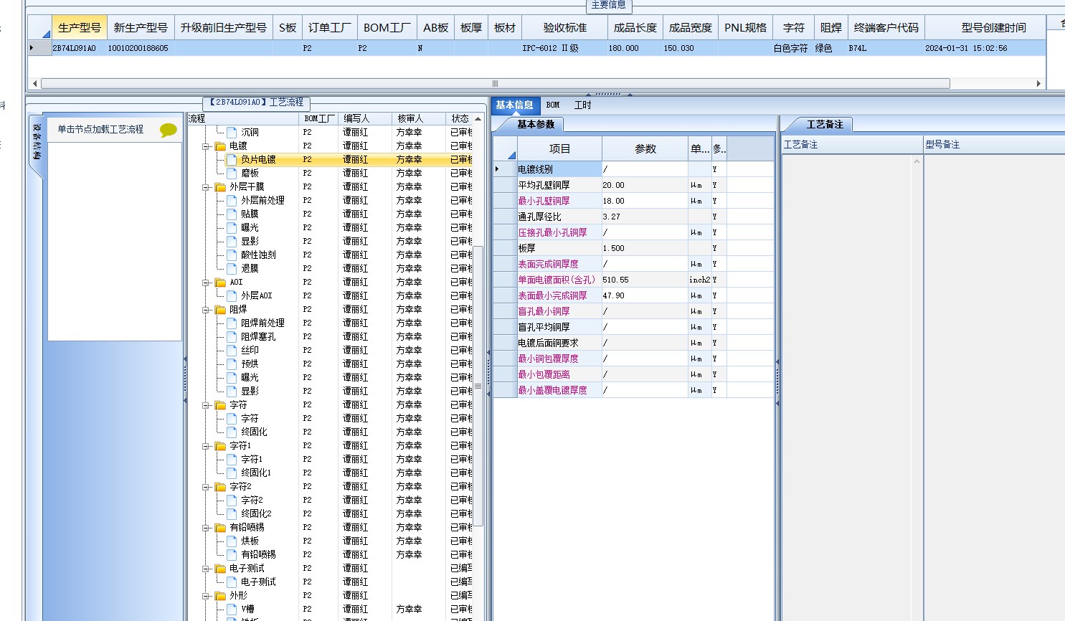Click the document icon beside 负片电镀
Image resolution: width=1065 pixels, height=621 pixels.
[x=232, y=160]
